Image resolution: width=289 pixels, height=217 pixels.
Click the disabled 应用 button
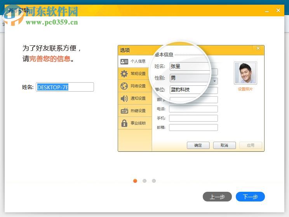pos(251,145)
